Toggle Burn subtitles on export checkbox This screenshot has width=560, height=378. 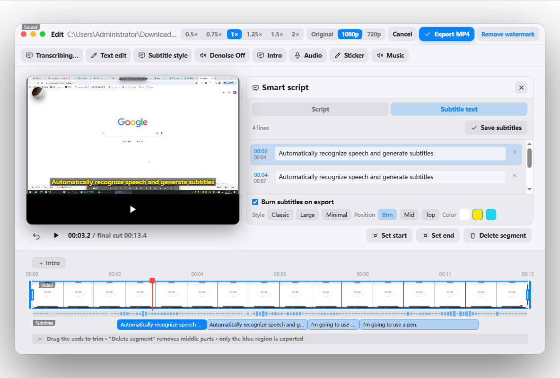tap(255, 202)
